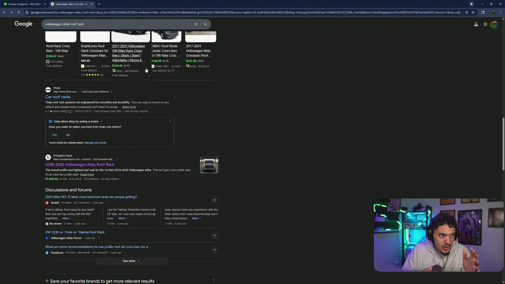The image size is (505, 284).
Task: Click the 'Discussions and forums' heading
Action: tap(68, 190)
